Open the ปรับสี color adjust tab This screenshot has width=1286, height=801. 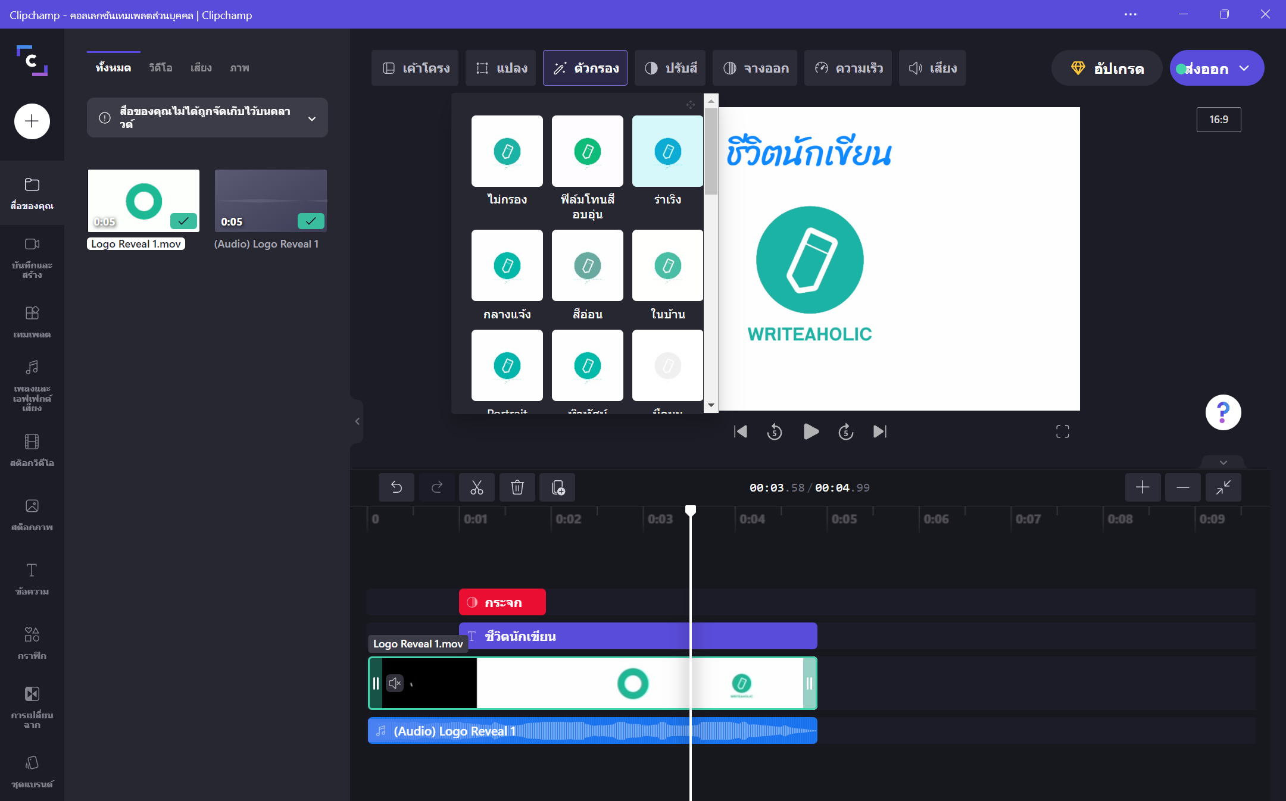pos(670,68)
